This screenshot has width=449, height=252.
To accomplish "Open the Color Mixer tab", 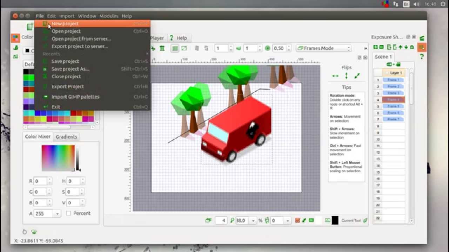I will (x=38, y=136).
